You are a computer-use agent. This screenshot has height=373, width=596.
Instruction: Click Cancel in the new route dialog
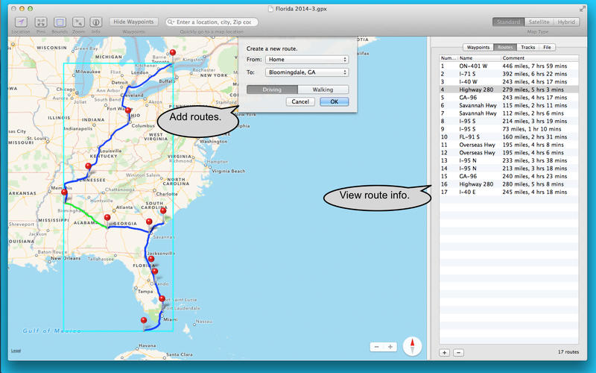click(300, 101)
